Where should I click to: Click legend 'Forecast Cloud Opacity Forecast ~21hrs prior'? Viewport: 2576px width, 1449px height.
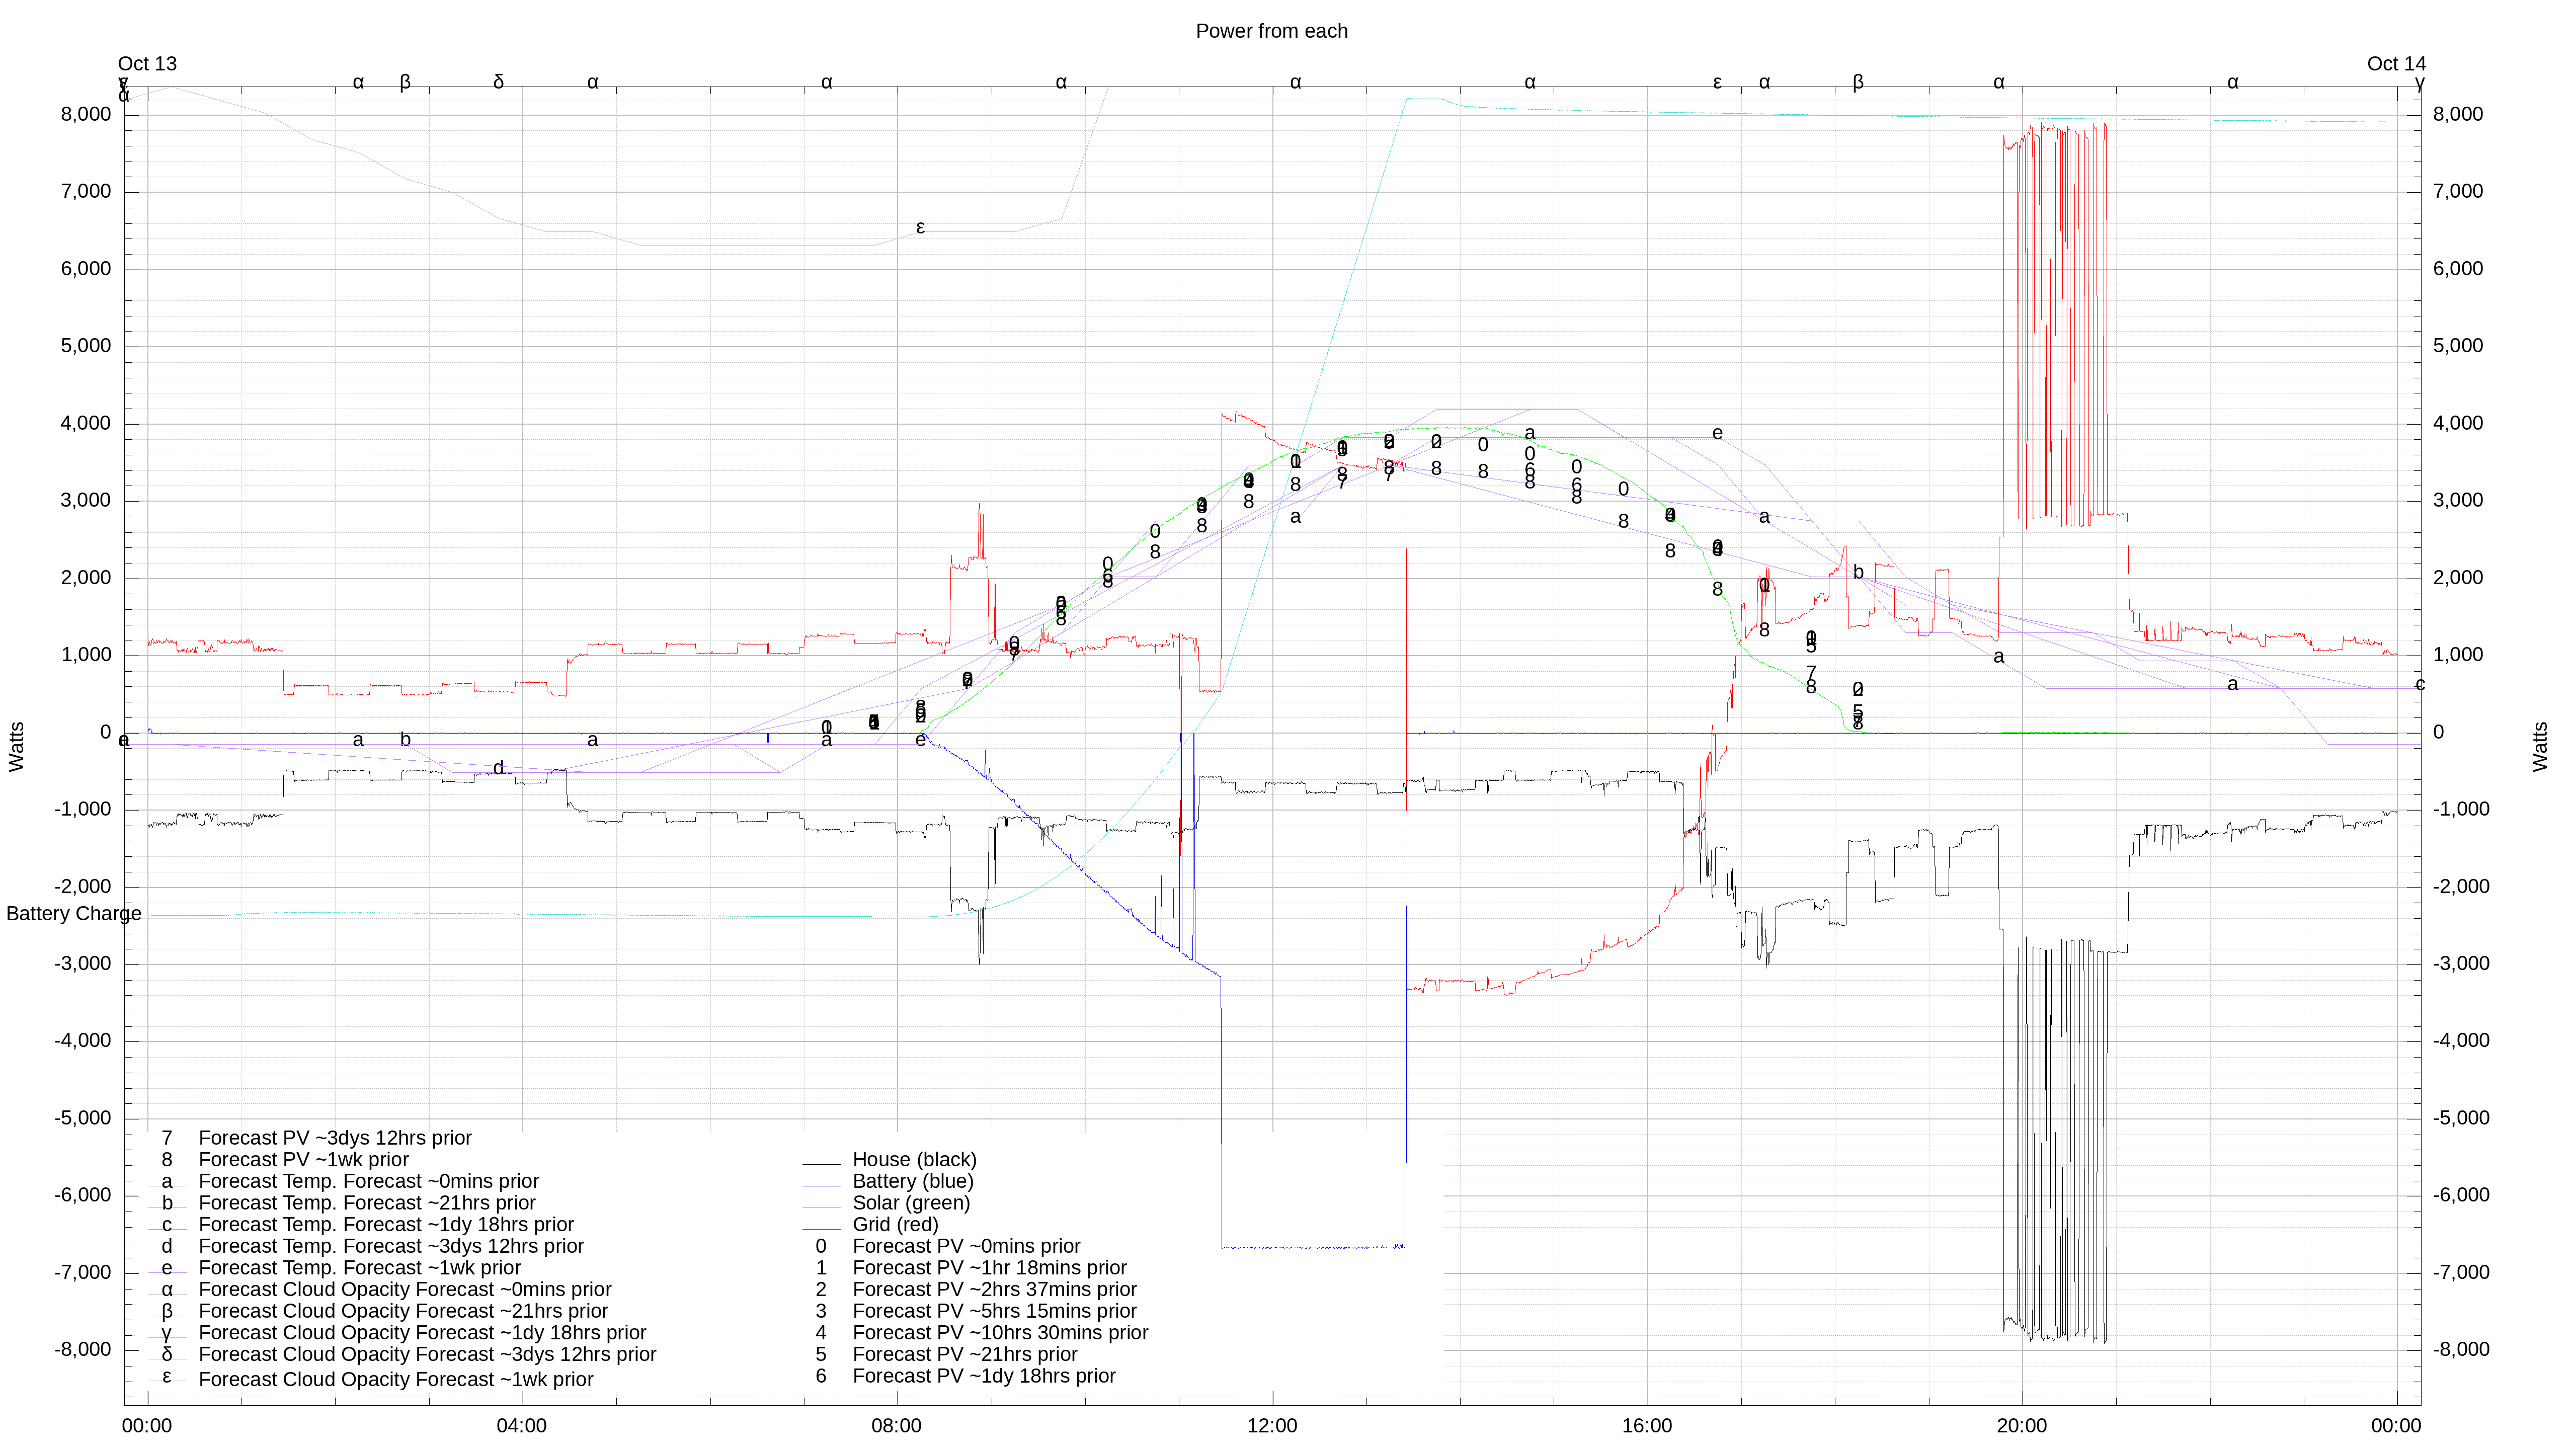point(403,1311)
